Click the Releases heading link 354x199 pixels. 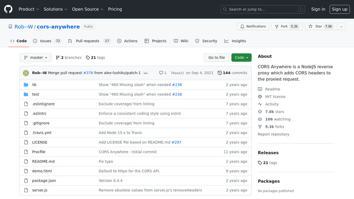tap(268, 153)
